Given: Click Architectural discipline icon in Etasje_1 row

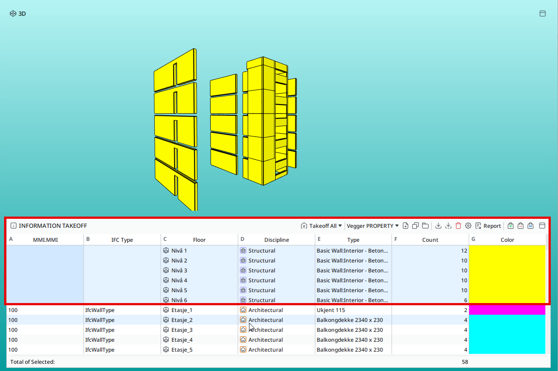Looking at the screenshot, I should click(x=243, y=310).
